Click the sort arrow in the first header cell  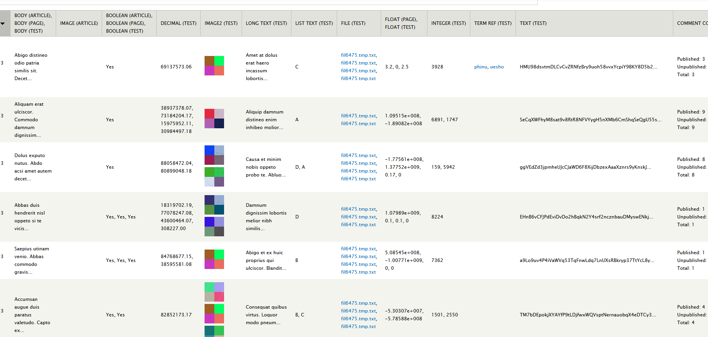(x=3, y=23)
